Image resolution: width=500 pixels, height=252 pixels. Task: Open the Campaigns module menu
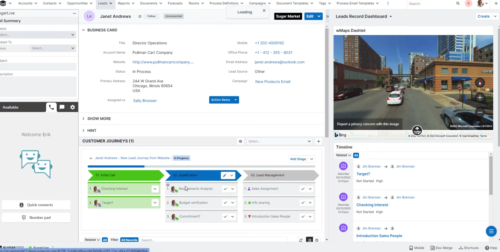pos(260,3)
